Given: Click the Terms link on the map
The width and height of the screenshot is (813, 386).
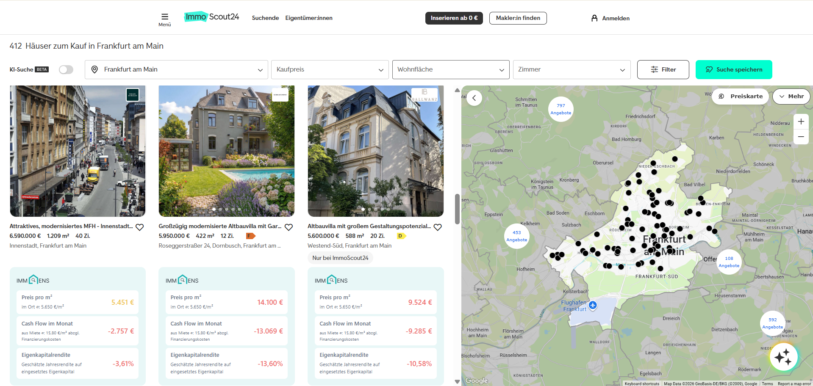Looking at the screenshot, I should coord(767,383).
